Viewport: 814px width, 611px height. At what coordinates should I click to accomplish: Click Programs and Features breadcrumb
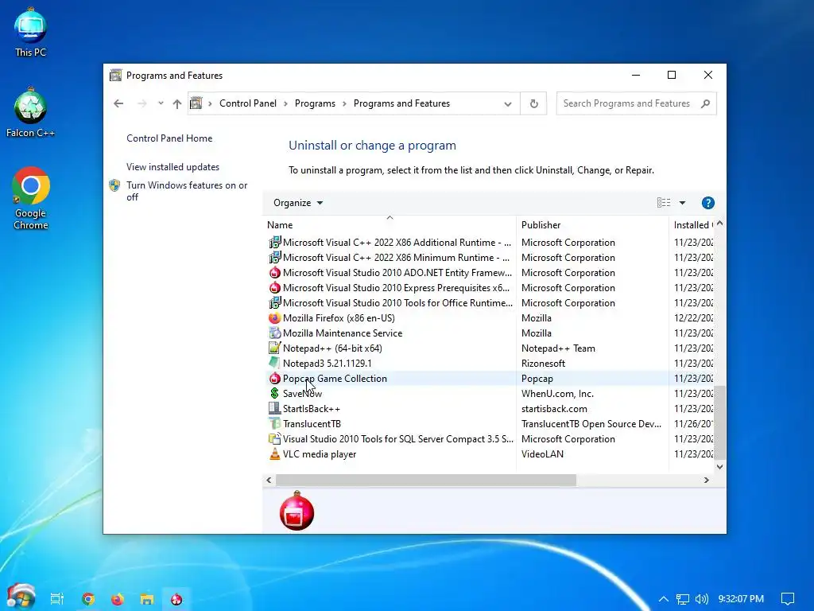(x=401, y=103)
